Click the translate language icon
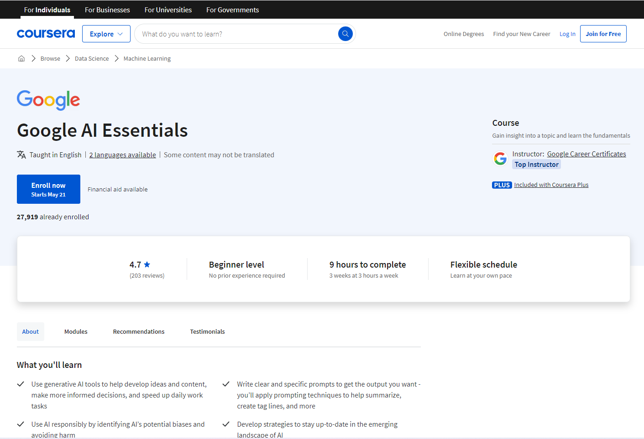 coord(21,155)
